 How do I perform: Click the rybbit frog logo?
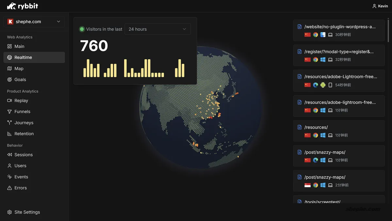pos(11,6)
